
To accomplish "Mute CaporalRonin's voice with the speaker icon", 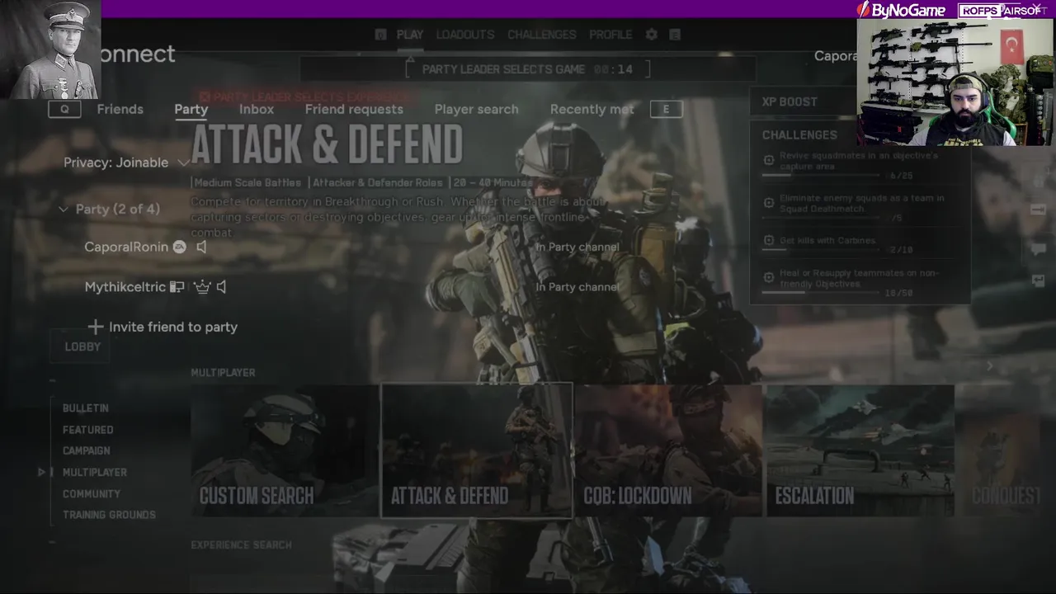I will pos(201,247).
